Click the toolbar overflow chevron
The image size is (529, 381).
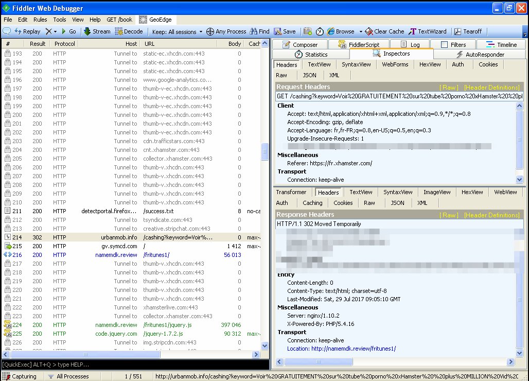click(524, 34)
